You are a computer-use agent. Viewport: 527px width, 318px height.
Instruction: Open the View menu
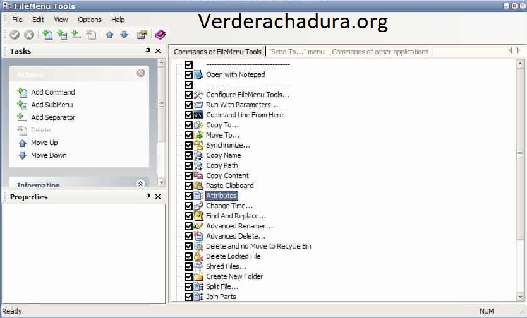coord(61,20)
